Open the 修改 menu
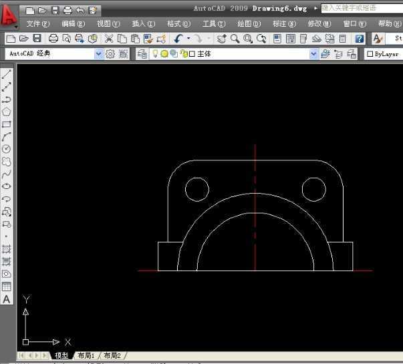The image size is (403, 364). point(319,24)
